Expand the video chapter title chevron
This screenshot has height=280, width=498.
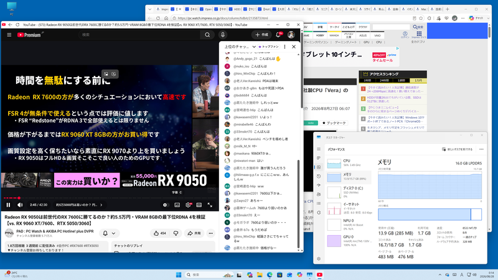point(101,205)
